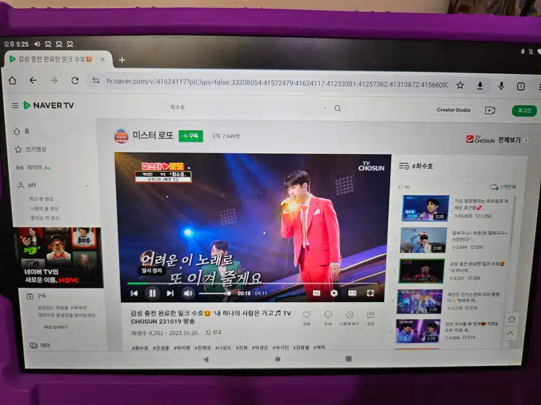Image resolution: width=541 pixels, height=405 pixels.
Task: Report the video via 신고
Action: pos(214,332)
